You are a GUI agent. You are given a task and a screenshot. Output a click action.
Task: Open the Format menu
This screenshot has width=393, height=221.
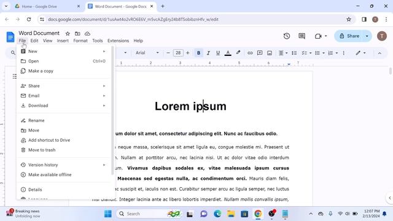80,41
